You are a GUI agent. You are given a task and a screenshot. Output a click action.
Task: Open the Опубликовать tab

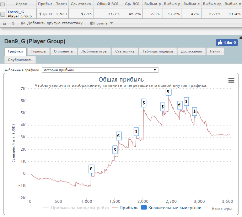click(20, 60)
